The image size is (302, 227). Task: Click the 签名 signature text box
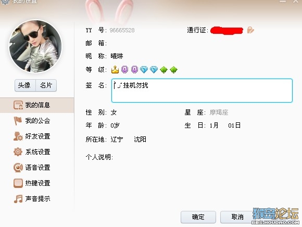202,91
